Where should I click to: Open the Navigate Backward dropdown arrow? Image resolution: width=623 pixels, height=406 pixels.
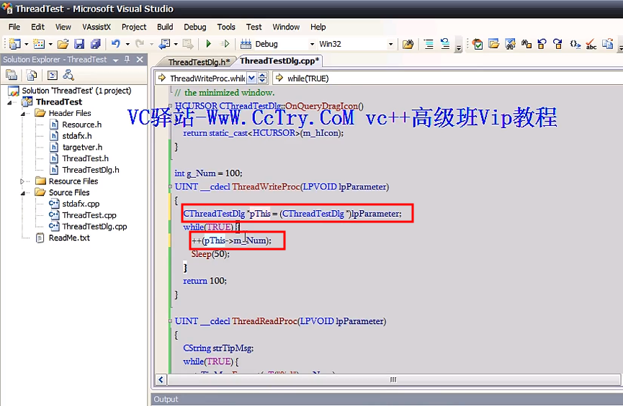click(x=176, y=44)
